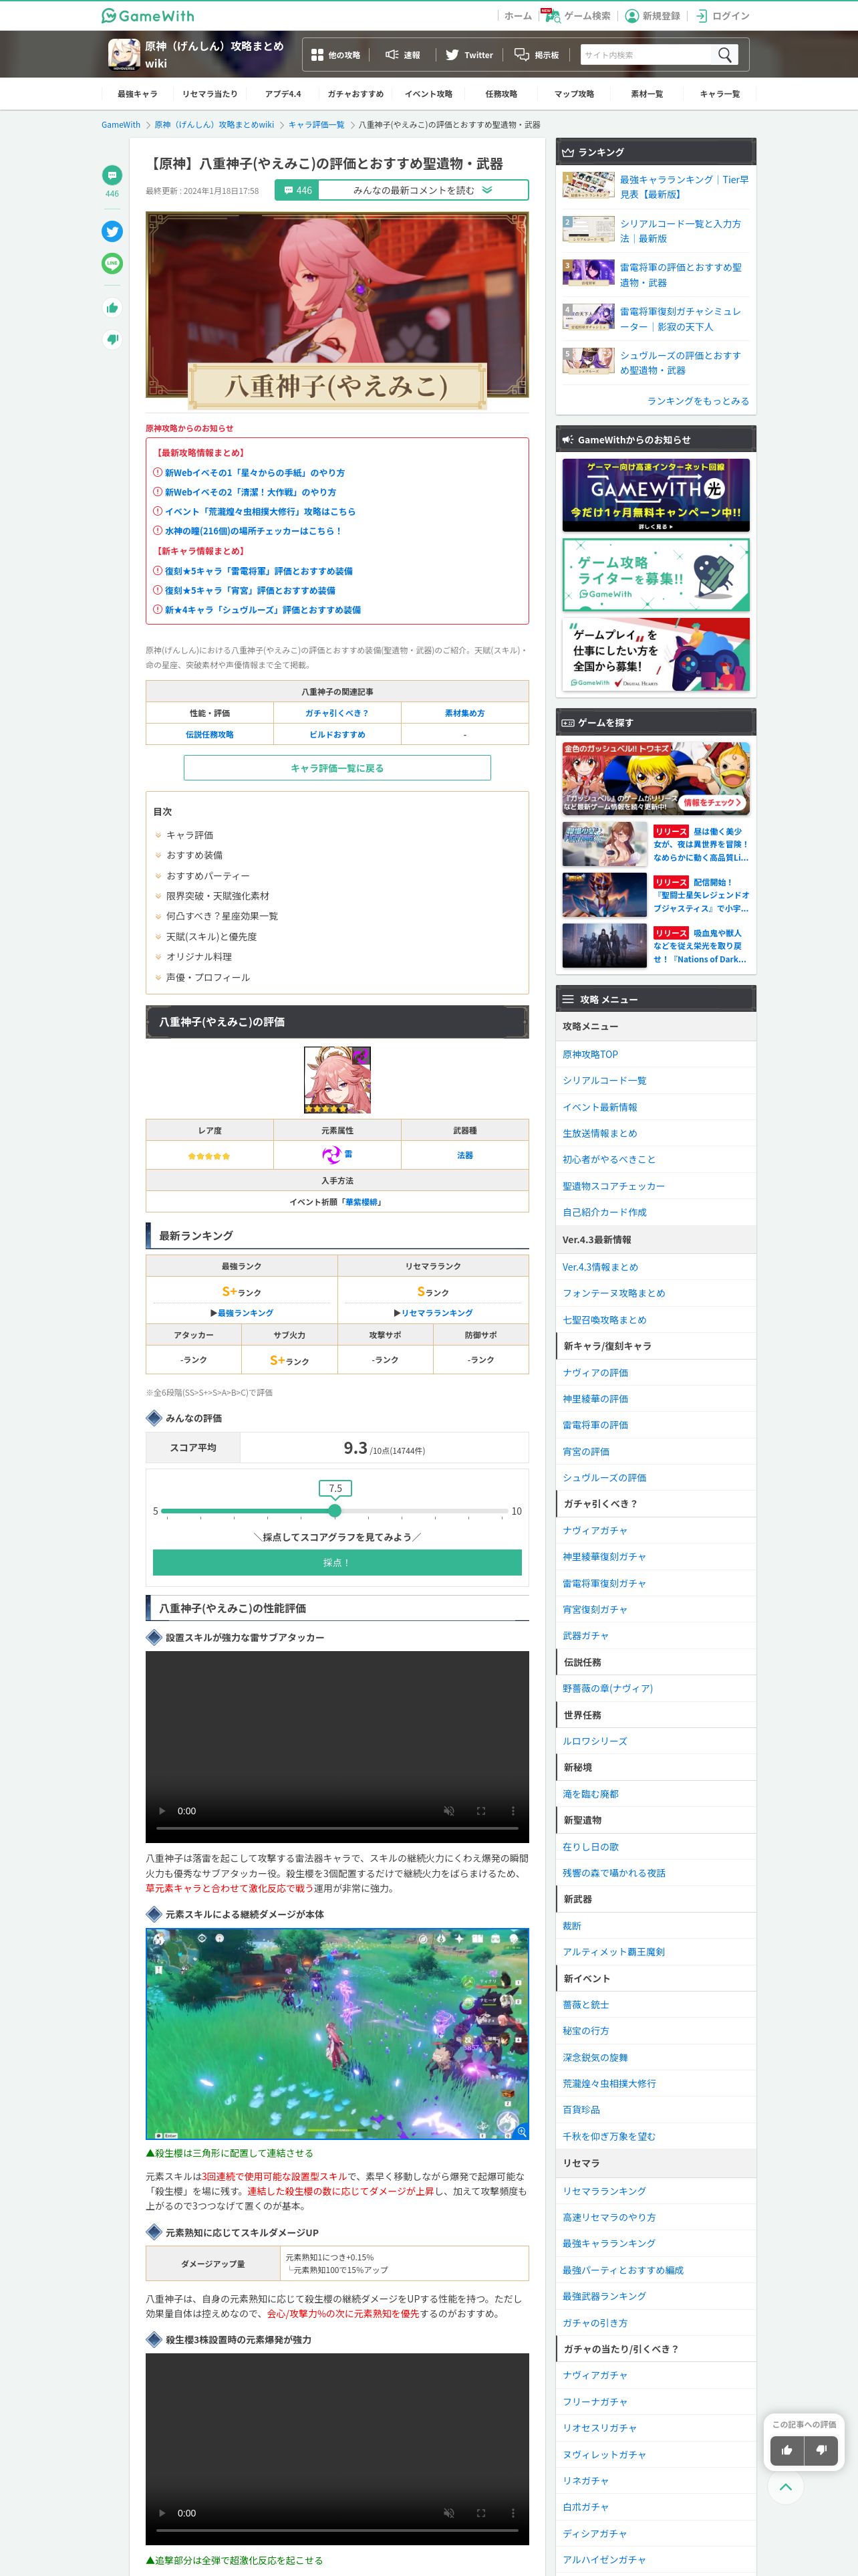Screen dimensions: 858x2576
Task: Open the Twitter header button
Action: (x=468, y=55)
